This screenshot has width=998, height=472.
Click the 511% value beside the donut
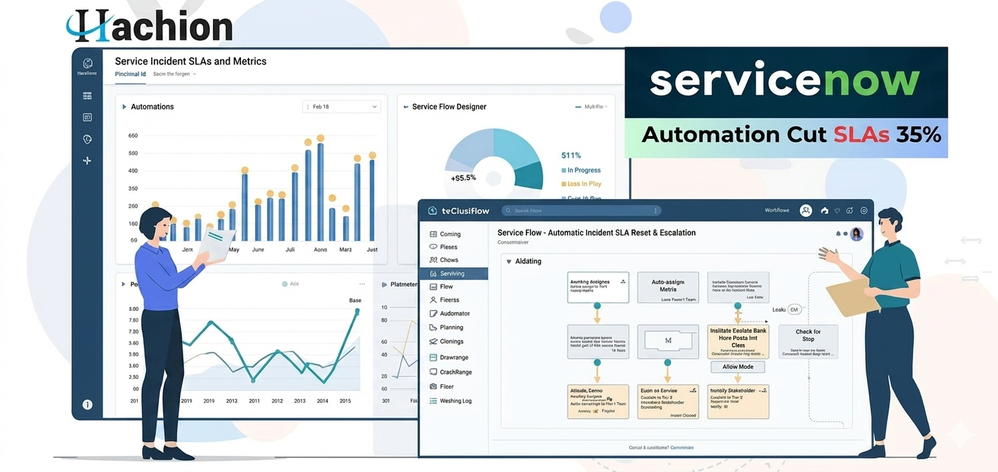click(x=571, y=156)
